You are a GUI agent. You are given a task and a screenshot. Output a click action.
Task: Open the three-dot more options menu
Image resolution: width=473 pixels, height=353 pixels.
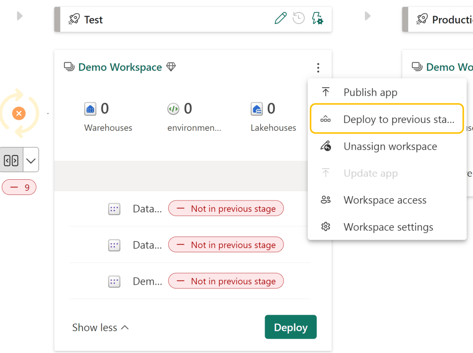[318, 68]
